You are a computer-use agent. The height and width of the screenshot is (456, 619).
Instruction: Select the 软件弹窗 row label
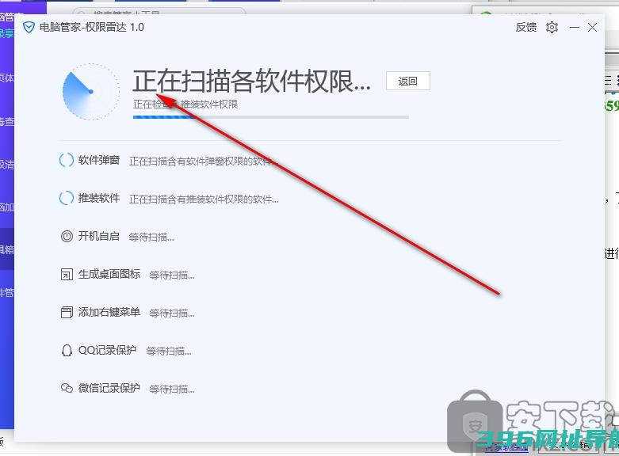(99, 160)
